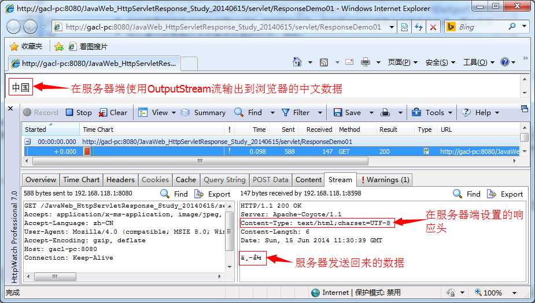Collapse the 00:00:00.000 page group row
The width and height of the screenshot is (535, 303).
pyautogui.click(x=28, y=141)
